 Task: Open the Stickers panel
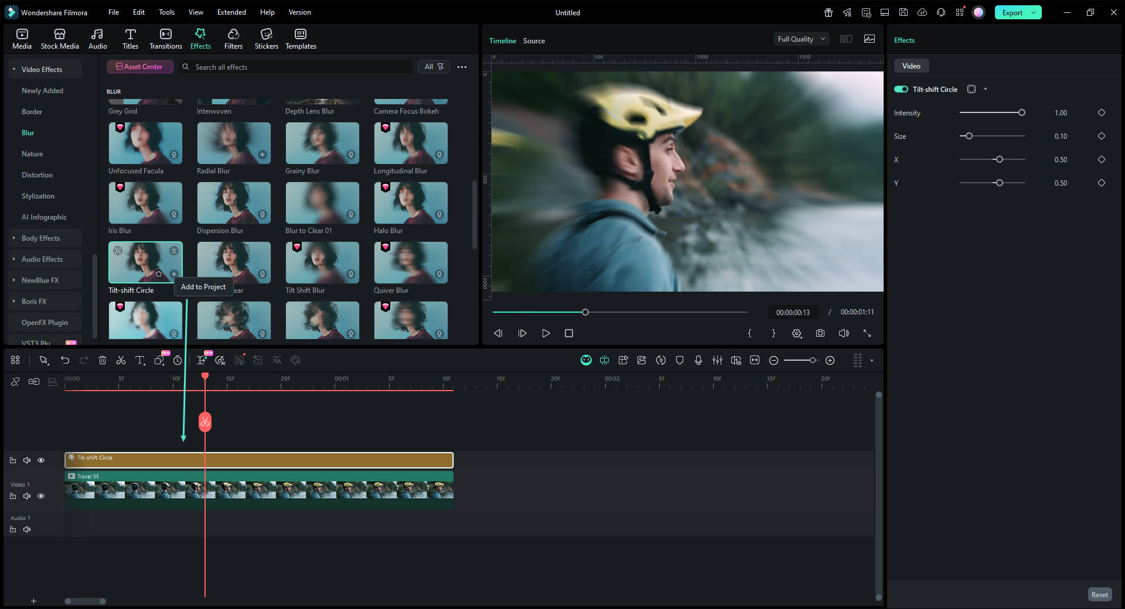[266, 39]
